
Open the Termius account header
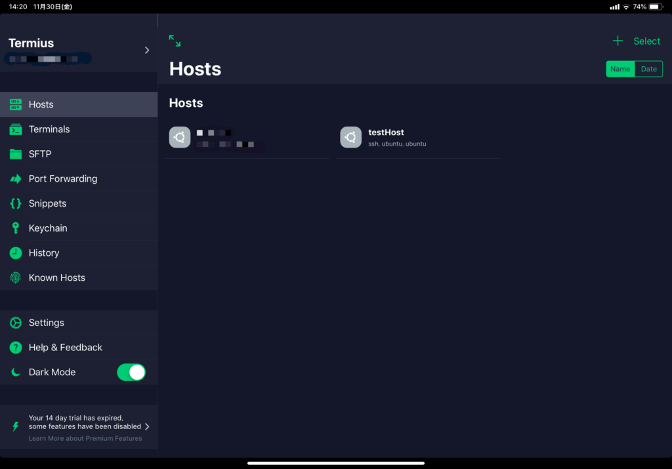79,51
